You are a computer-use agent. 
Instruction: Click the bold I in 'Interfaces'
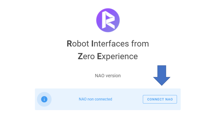(92, 44)
